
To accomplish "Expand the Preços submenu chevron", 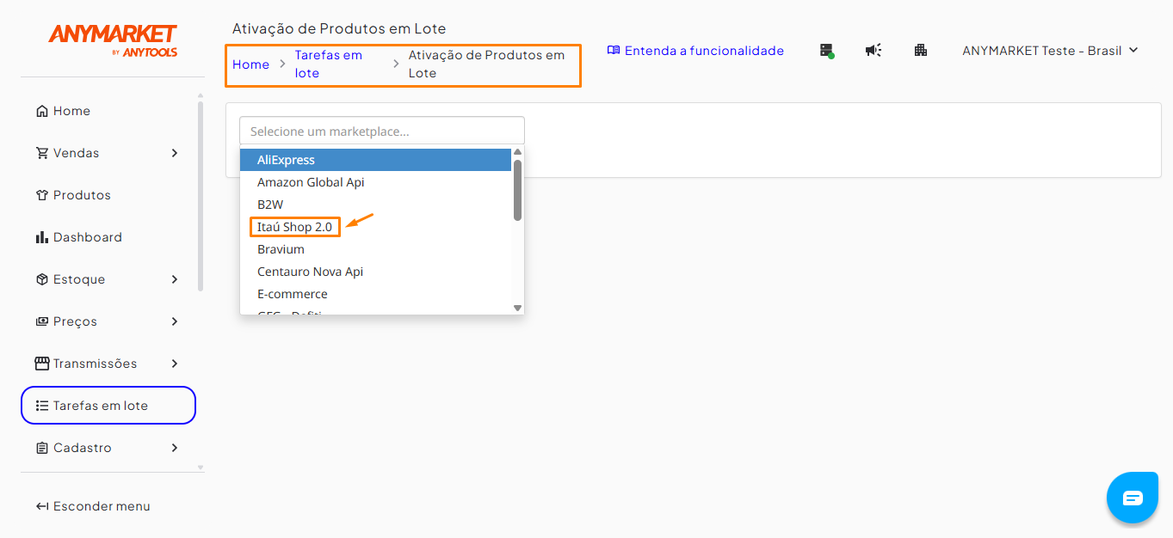I will pyautogui.click(x=175, y=321).
